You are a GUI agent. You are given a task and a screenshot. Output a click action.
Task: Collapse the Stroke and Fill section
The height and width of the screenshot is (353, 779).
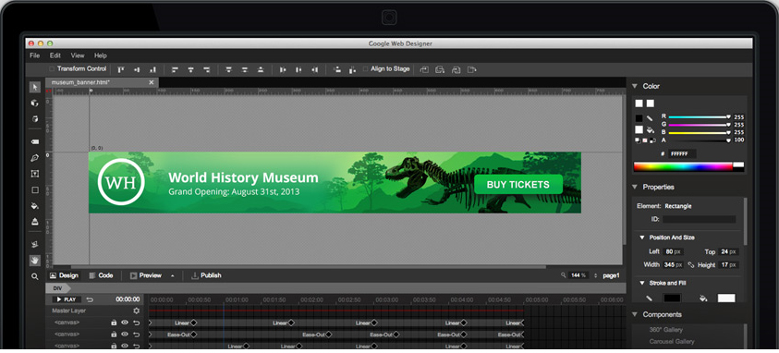click(642, 284)
